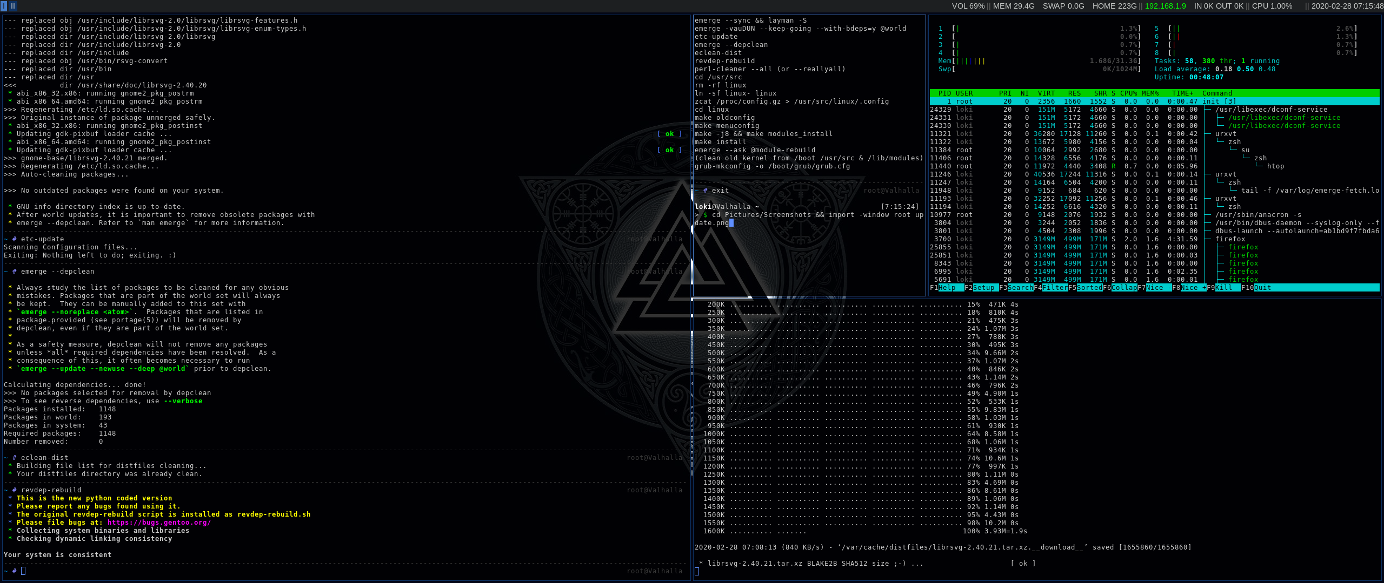Switch to workspace tag II
Viewport: 1384px width, 583px height.
pyautogui.click(x=13, y=6)
